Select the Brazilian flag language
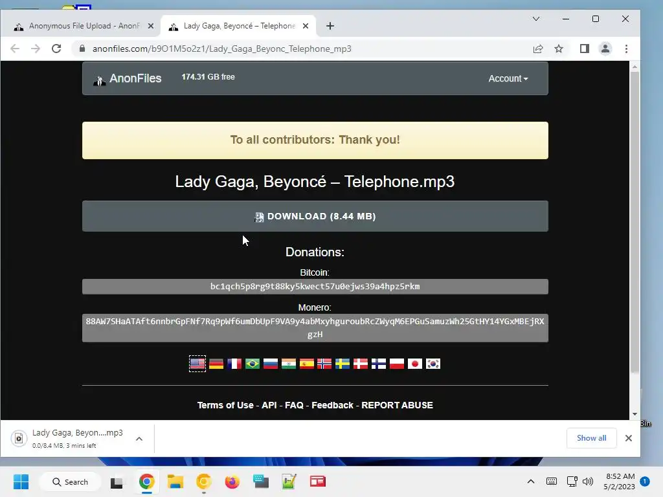This screenshot has width=663, height=497. tap(253, 364)
